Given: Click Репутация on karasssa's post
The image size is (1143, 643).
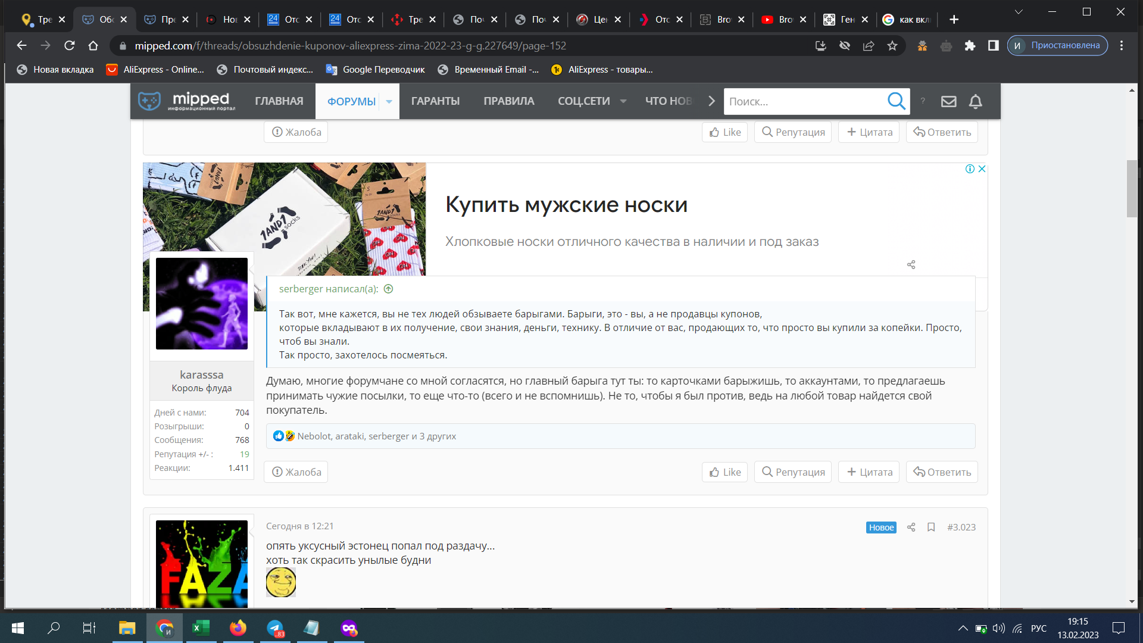Looking at the screenshot, I should point(793,472).
